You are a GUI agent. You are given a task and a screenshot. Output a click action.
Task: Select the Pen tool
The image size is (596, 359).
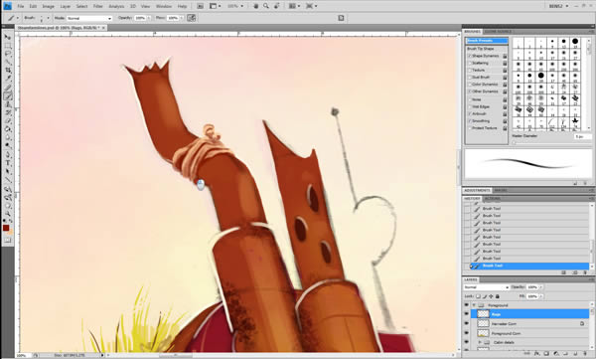(x=7, y=154)
